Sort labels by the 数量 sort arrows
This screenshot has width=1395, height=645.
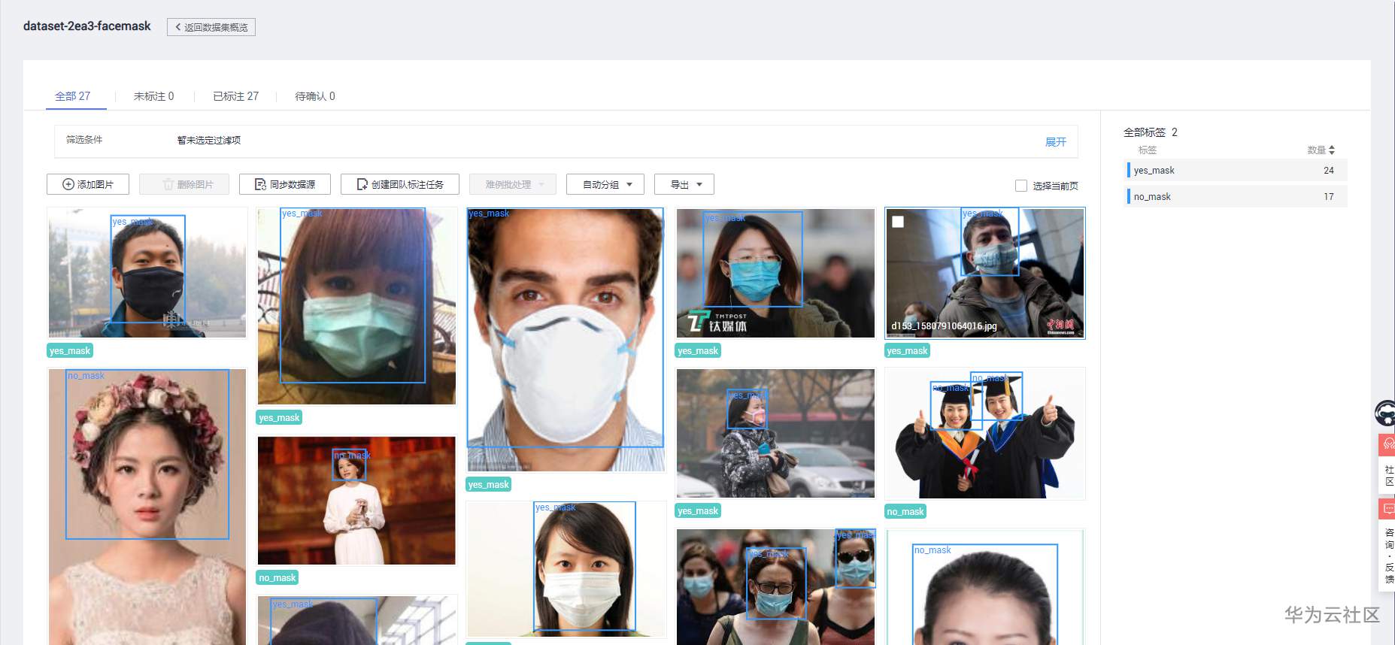[1332, 150]
